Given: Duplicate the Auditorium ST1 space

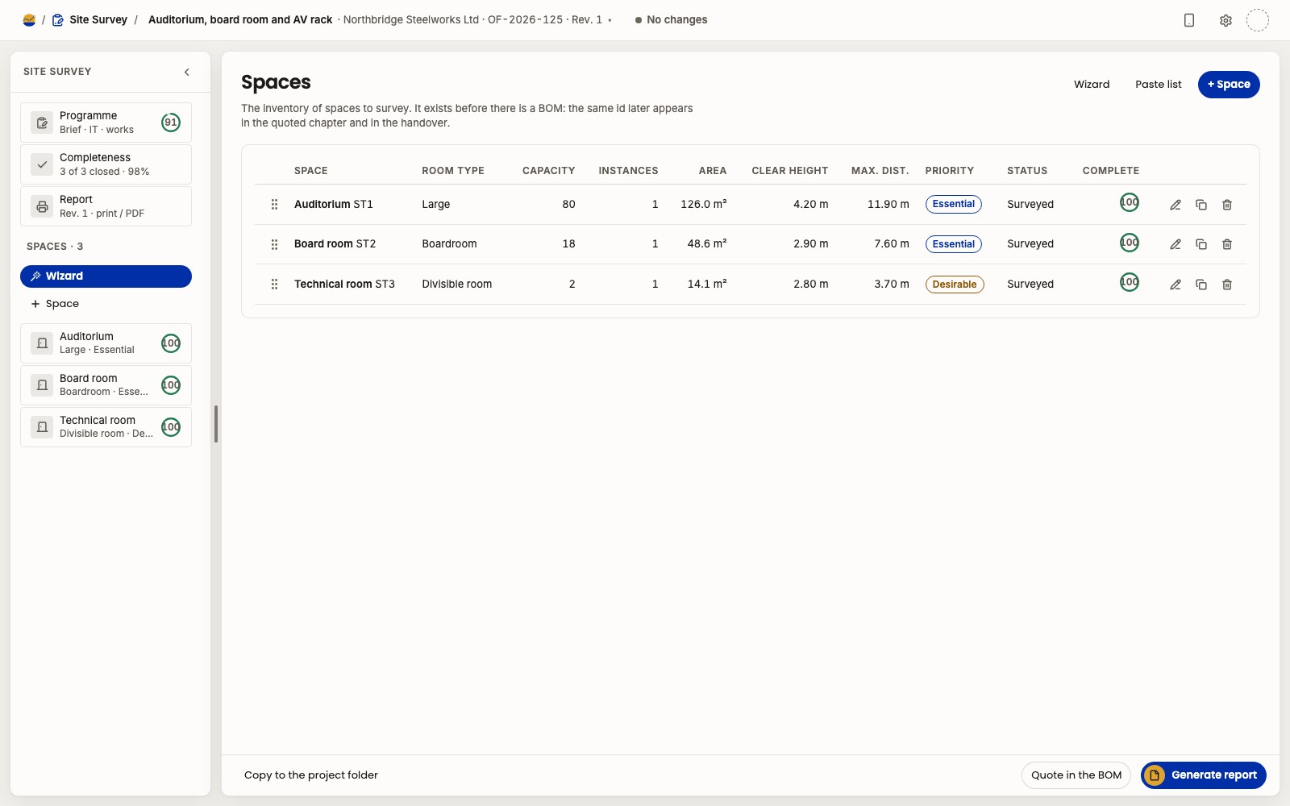Looking at the screenshot, I should click(1201, 205).
